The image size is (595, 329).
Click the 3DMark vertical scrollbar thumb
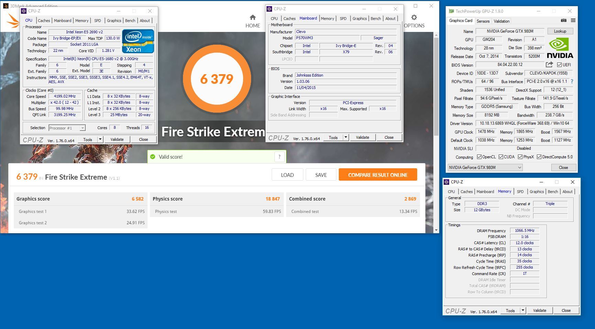click(436, 86)
